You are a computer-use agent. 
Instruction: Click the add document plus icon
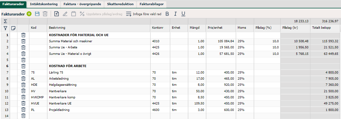56,14
